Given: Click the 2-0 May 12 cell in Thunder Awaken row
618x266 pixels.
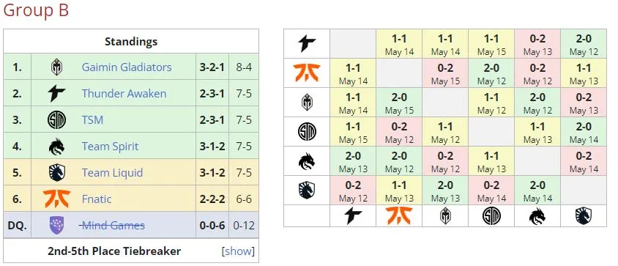Looking at the screenshot, I should 584,44.
